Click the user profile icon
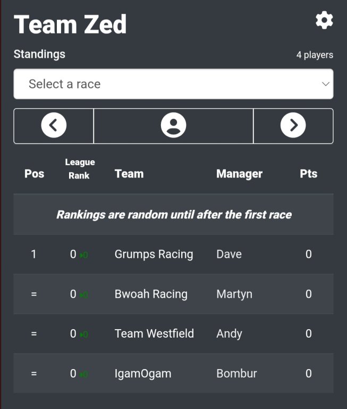This screenshot has width=347, height=409. [x=173, y=125]
